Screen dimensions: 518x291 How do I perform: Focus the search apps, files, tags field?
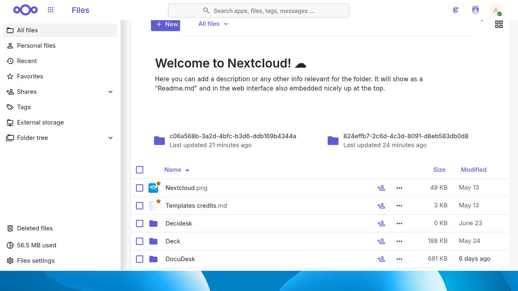coord(258,11)
